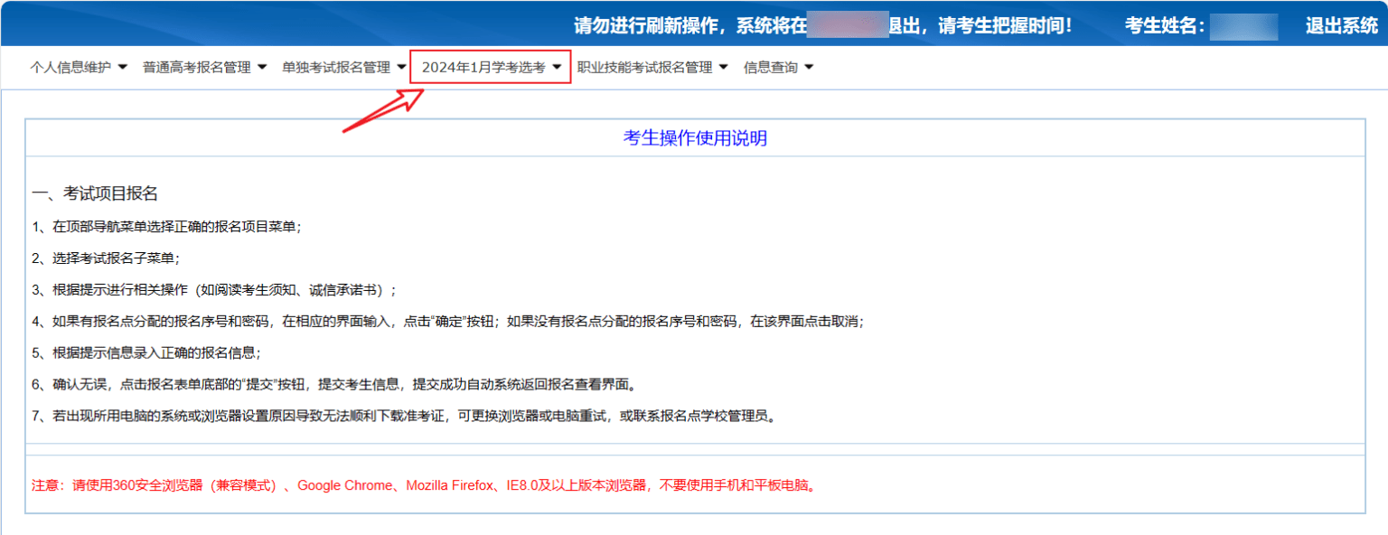This screenshot has height=535, width=1388.
Task: Click step 2 about 考试报名子菜单
Action: (106, 258)
